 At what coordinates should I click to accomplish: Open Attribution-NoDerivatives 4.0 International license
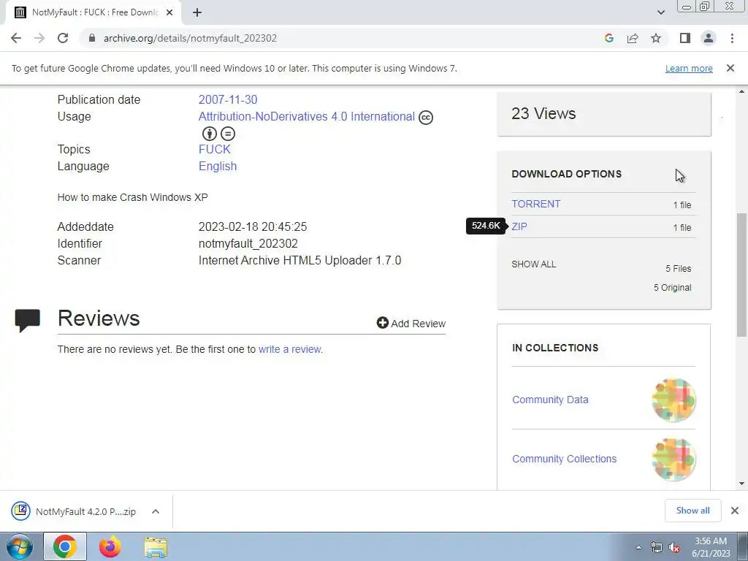306,116
